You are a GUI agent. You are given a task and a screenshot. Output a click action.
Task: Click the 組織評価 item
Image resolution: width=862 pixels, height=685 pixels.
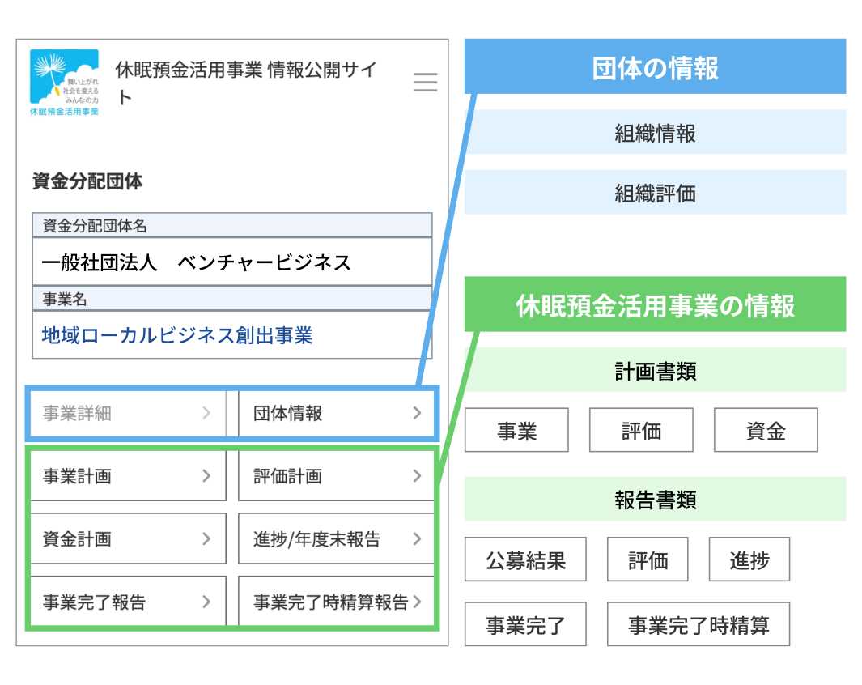[654, 193]
